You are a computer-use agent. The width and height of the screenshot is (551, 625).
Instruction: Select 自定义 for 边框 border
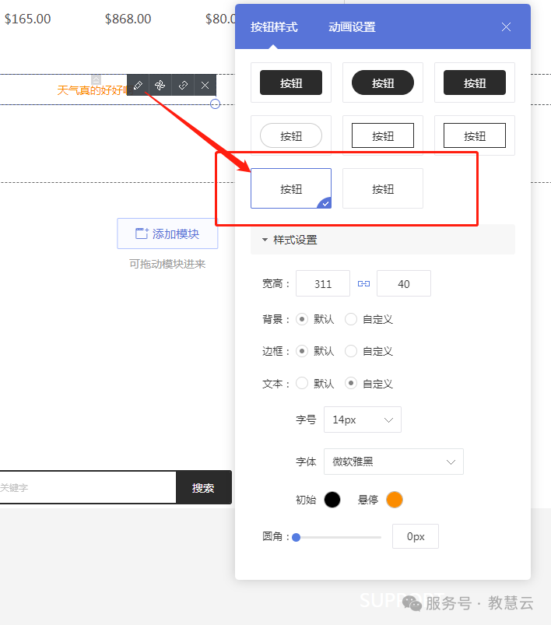click(x=351, y=351)
